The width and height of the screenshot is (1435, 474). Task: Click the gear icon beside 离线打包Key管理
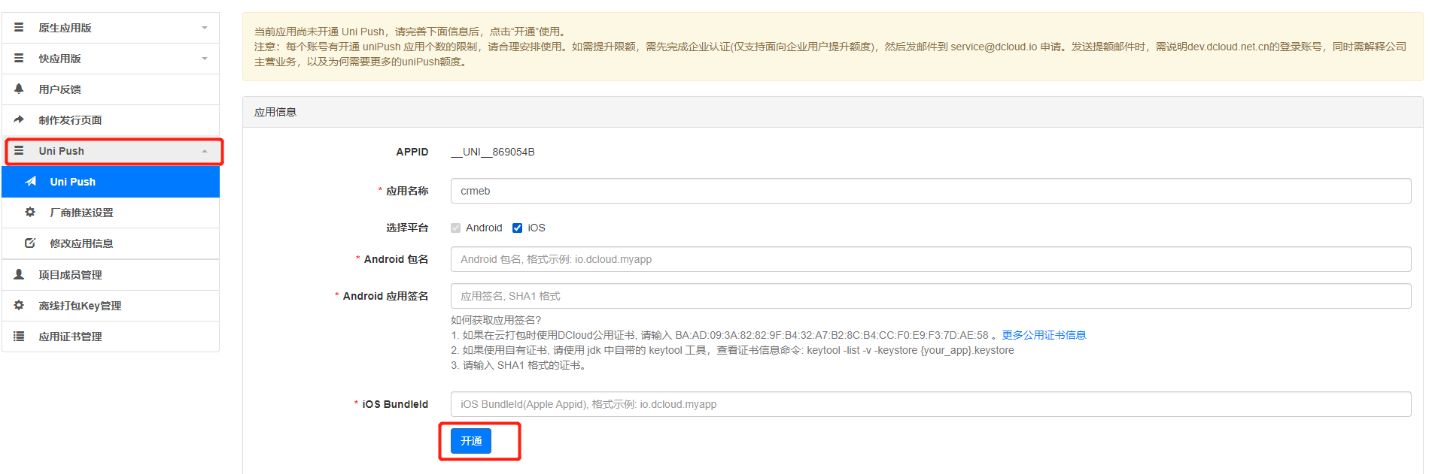(x=19, y=306)
